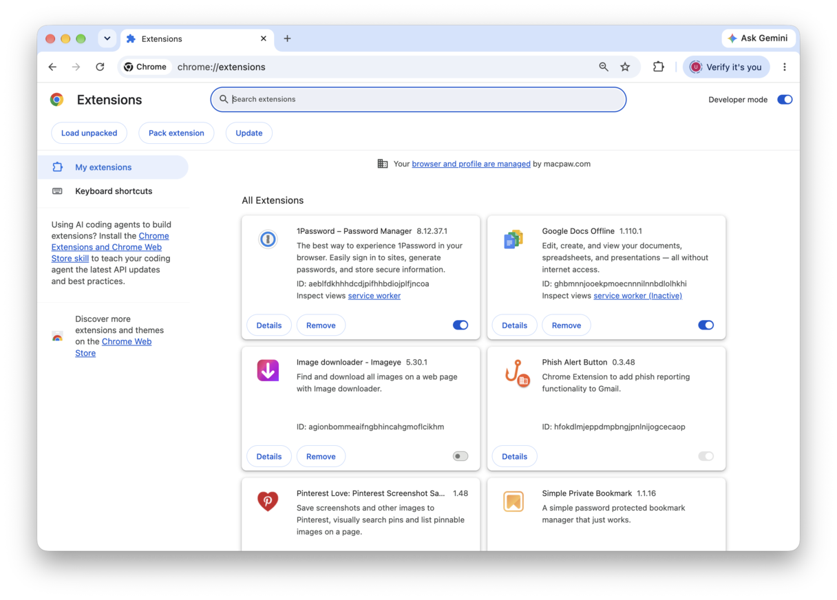Open the browser and profile are managed link
Image resolution: width=837 pixels, height=600 pixels.
(x=472, y=164)
